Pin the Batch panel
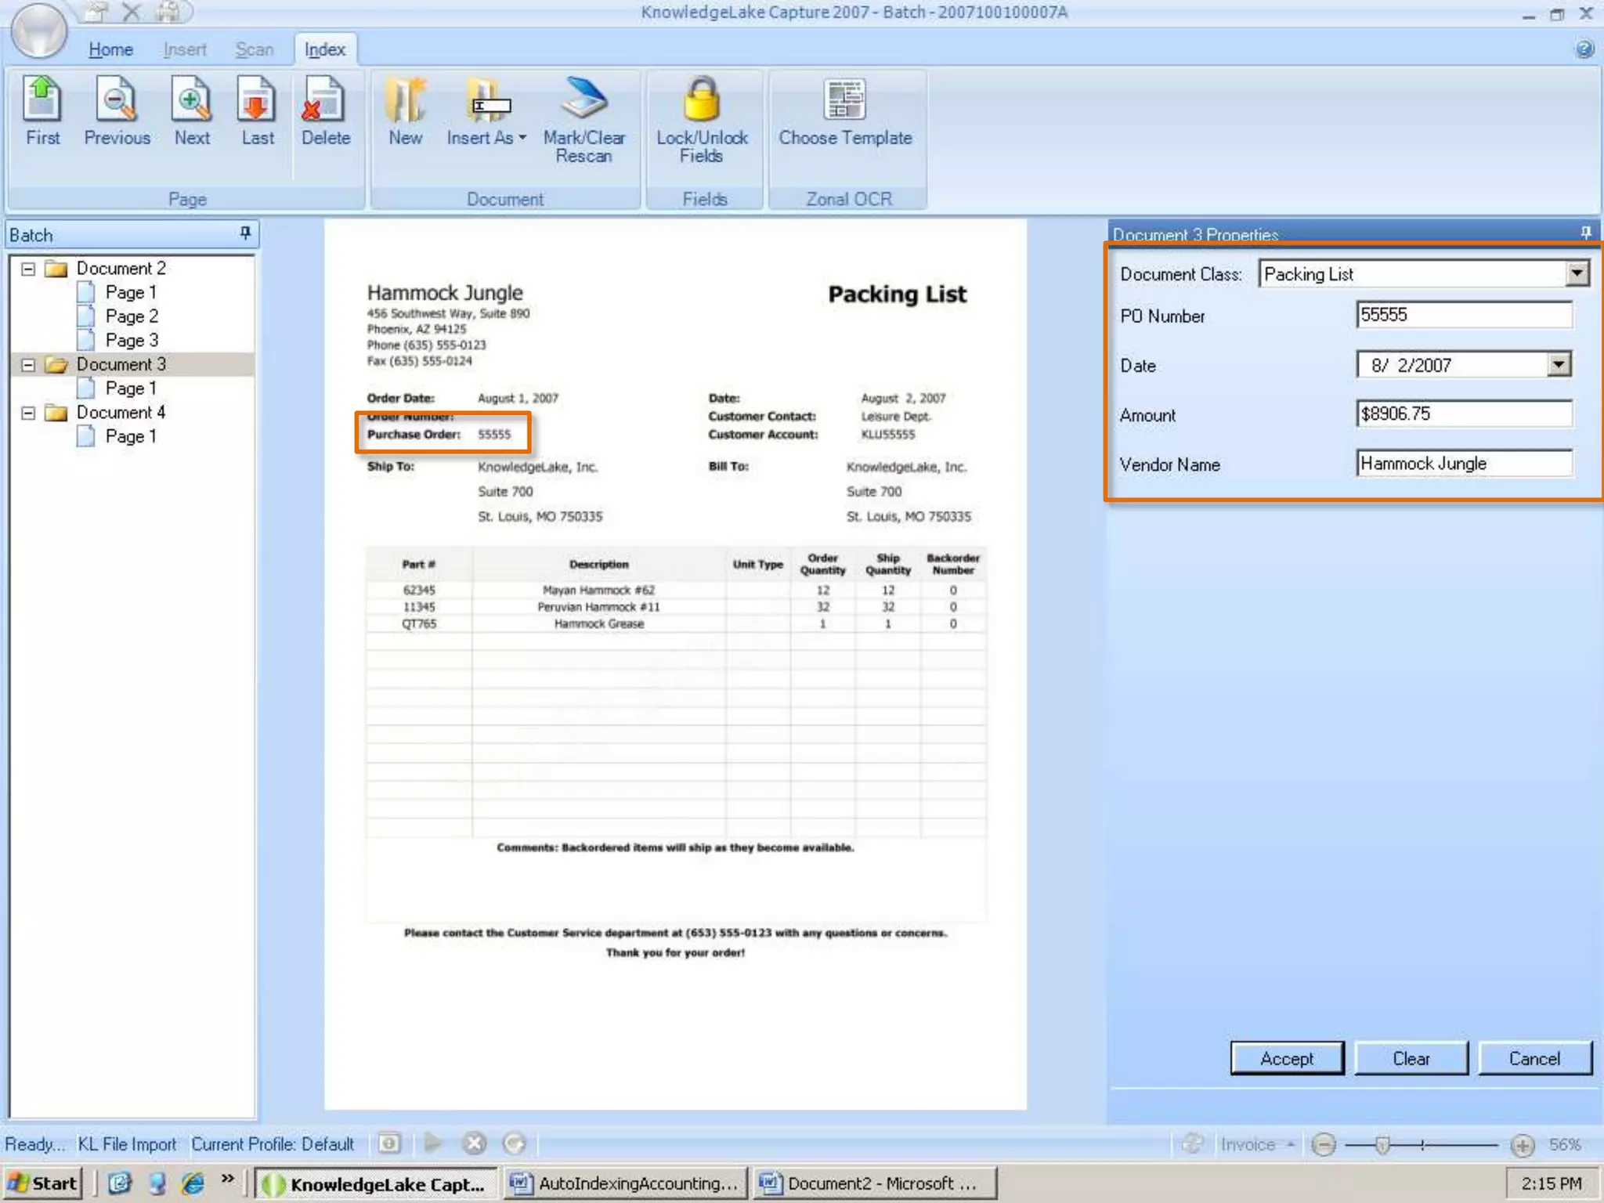This screenshot has height=1203, width=1604. (x=245, y=233)
